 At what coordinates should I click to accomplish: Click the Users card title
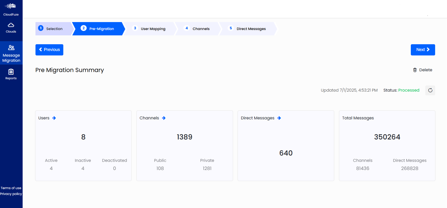tap(44, 118)
